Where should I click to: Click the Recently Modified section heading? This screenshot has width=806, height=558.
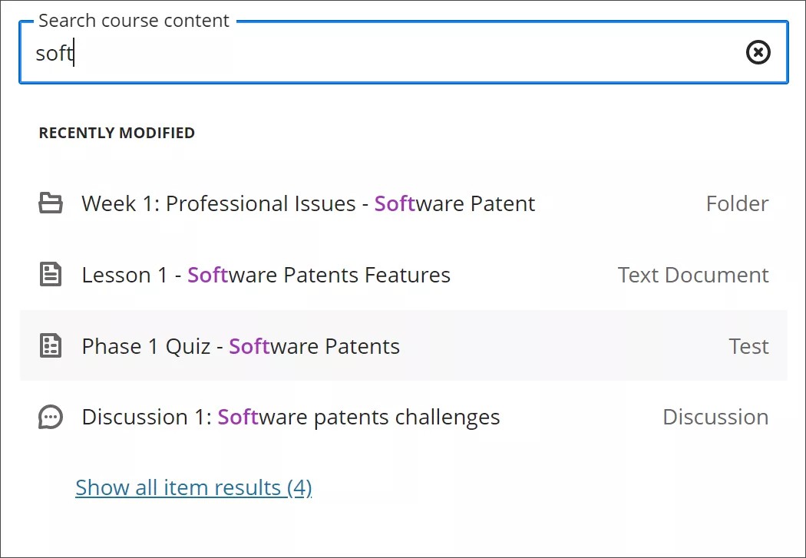point(117,132)
